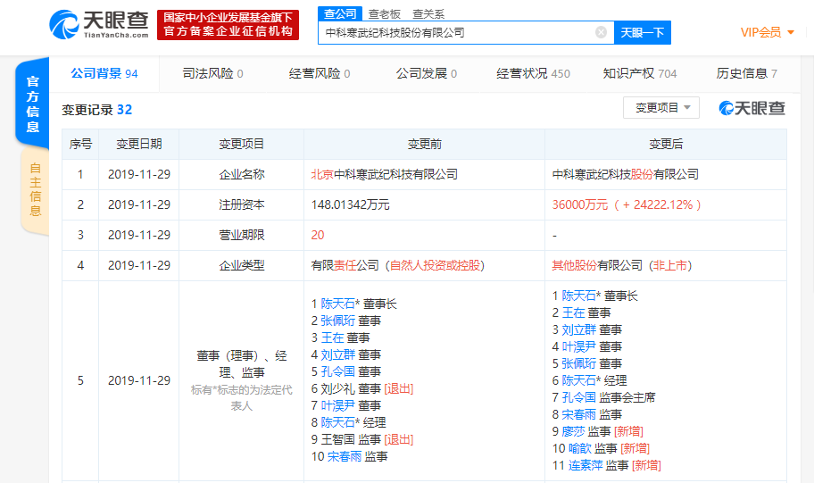Open 孔令国 监事会主席 link
This screenshot has width=814, height=483.
(579, 398)
